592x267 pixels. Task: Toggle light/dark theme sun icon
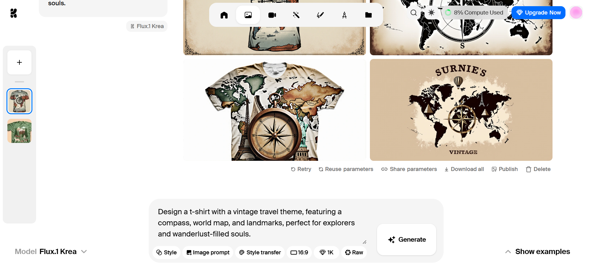(x=431, y=13)
